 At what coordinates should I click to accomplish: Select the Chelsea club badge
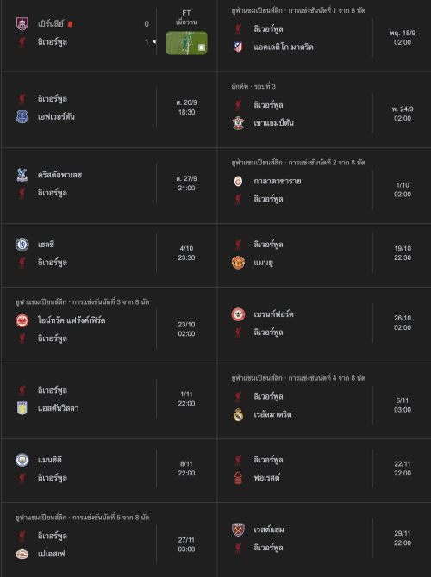pos(22,245)
